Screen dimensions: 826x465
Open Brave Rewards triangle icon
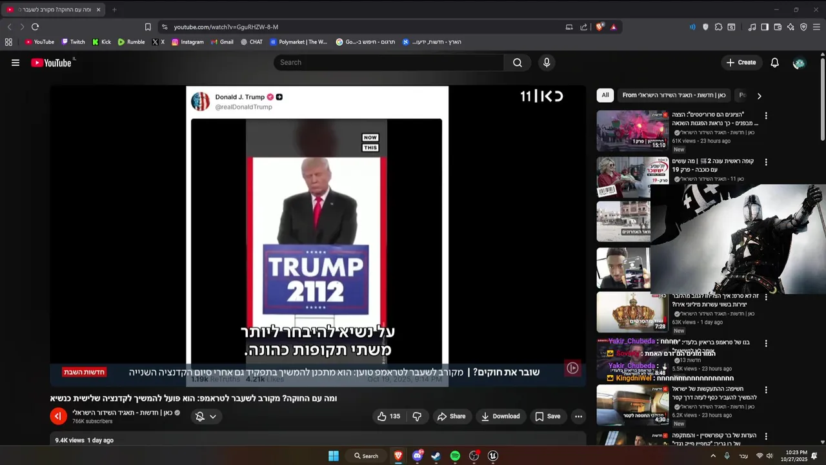point(613,27)
